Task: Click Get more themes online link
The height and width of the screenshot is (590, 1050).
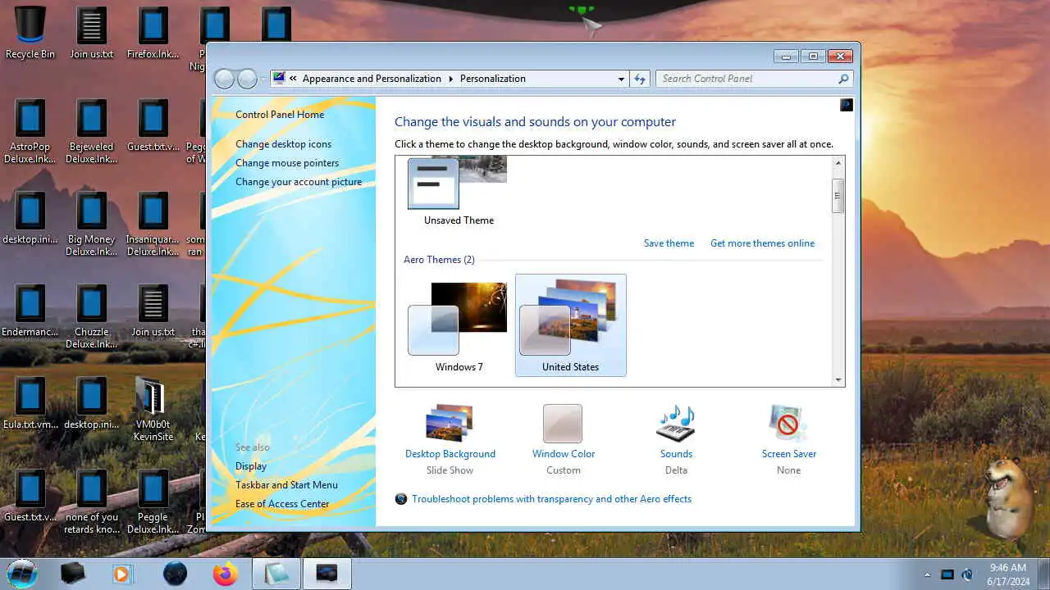Action: pos(762,243)
